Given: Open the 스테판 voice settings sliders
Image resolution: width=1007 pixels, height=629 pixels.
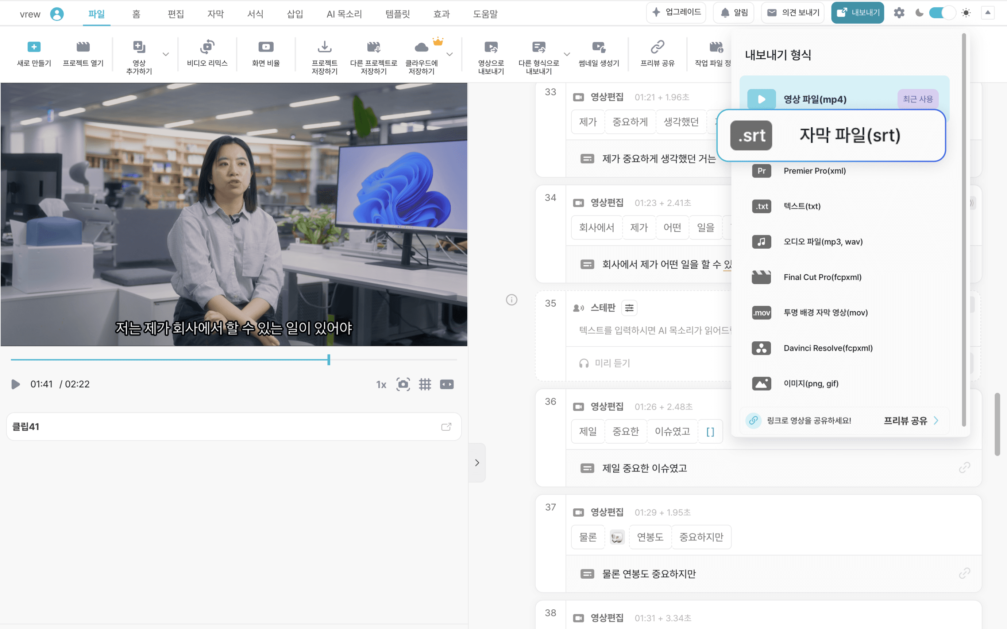Looking at the screenshot, I should [x=629, y=308].
